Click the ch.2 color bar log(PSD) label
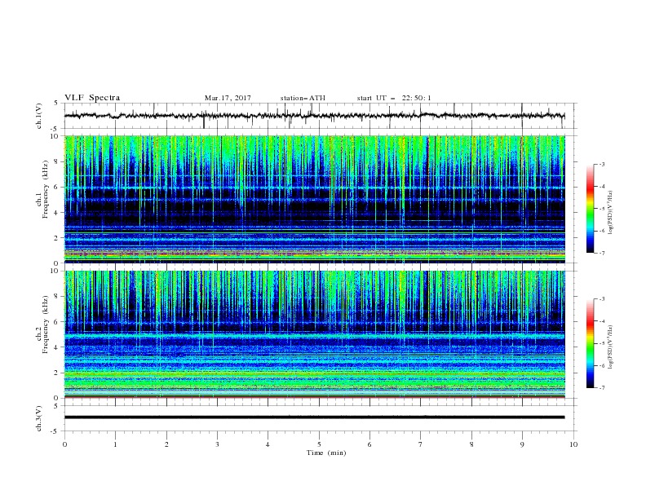Viewport: 646px width, 499px height. click(x=611, y=347)
